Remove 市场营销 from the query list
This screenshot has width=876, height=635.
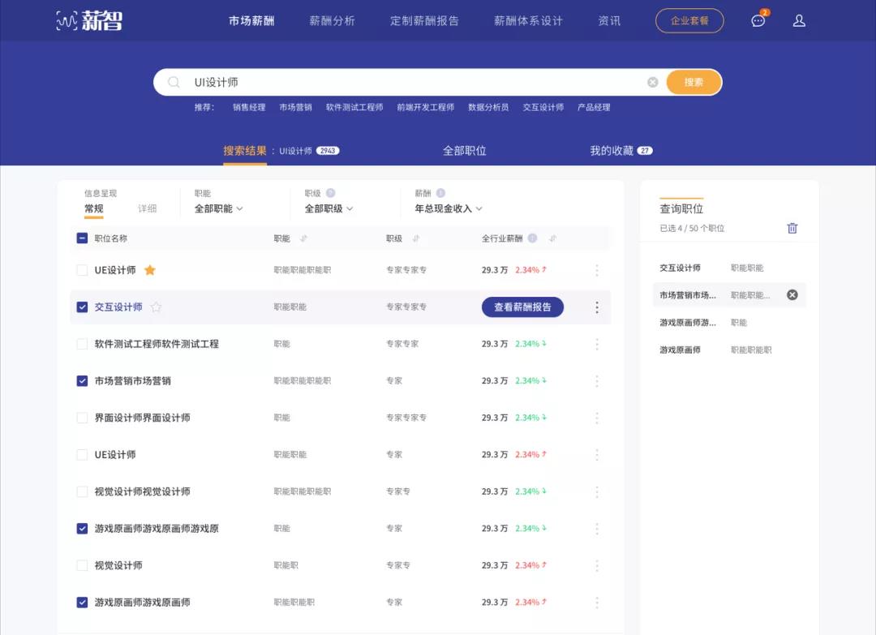(792, 295)
